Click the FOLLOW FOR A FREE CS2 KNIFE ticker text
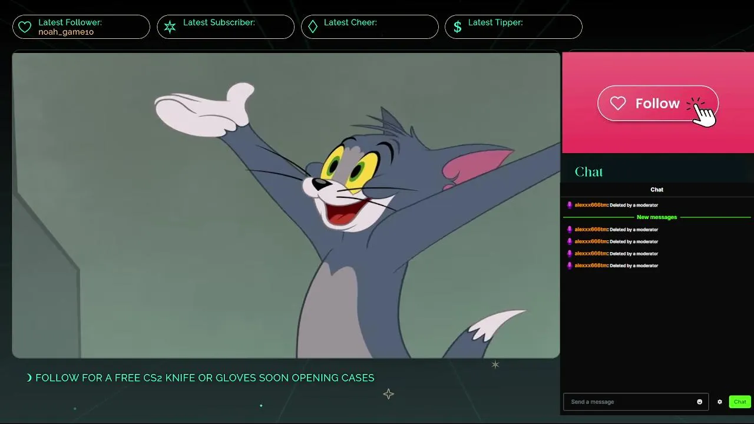 (x=204, y=378)
